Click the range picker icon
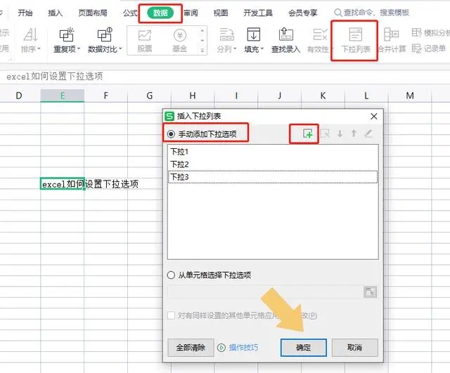 [x=371, y=292]
